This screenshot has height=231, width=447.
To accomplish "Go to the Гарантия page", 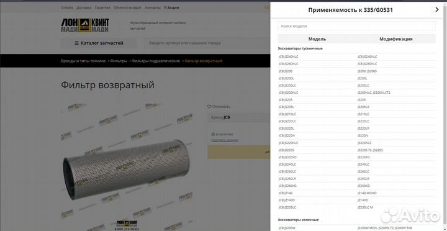I will click(102, 7).
